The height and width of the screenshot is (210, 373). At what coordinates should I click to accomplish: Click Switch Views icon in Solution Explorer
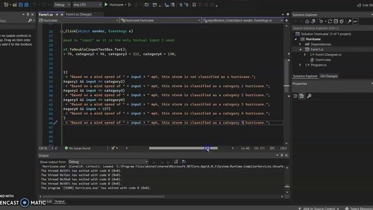pyautogui.click(x=313, y=22)
